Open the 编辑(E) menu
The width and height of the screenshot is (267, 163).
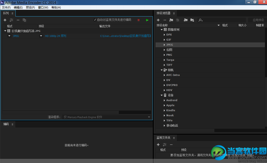tap(18, 7)
